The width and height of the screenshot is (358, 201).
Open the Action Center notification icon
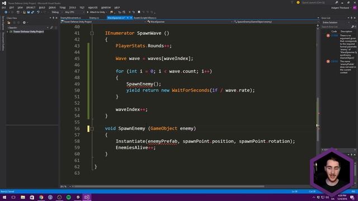tap(352, 198)
